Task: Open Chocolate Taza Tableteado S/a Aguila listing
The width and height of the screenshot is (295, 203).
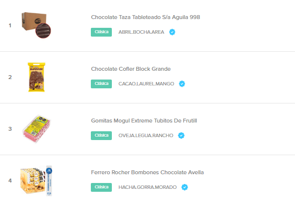Action: click(146, 17)
